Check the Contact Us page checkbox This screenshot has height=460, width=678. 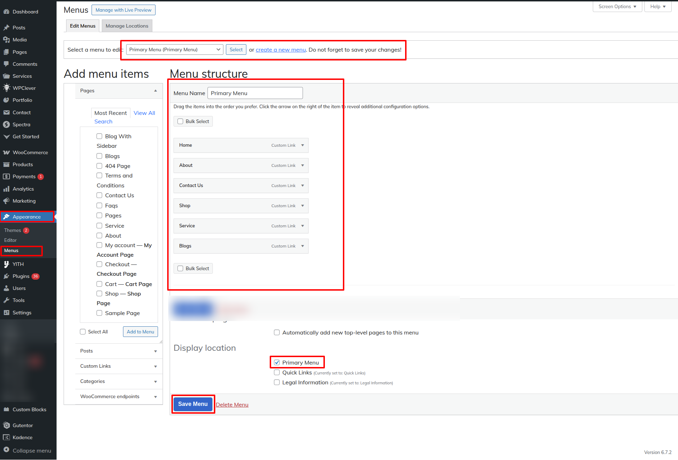coord(99,195)
